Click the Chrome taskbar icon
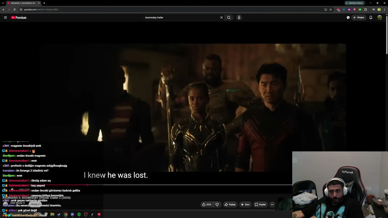This screenshot has width=388, height=218. 65,215
